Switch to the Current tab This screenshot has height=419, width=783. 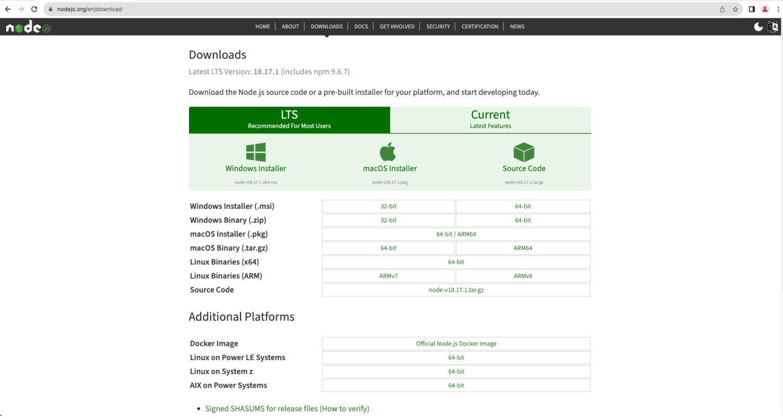pyautogui.click(x=490, y=119)
